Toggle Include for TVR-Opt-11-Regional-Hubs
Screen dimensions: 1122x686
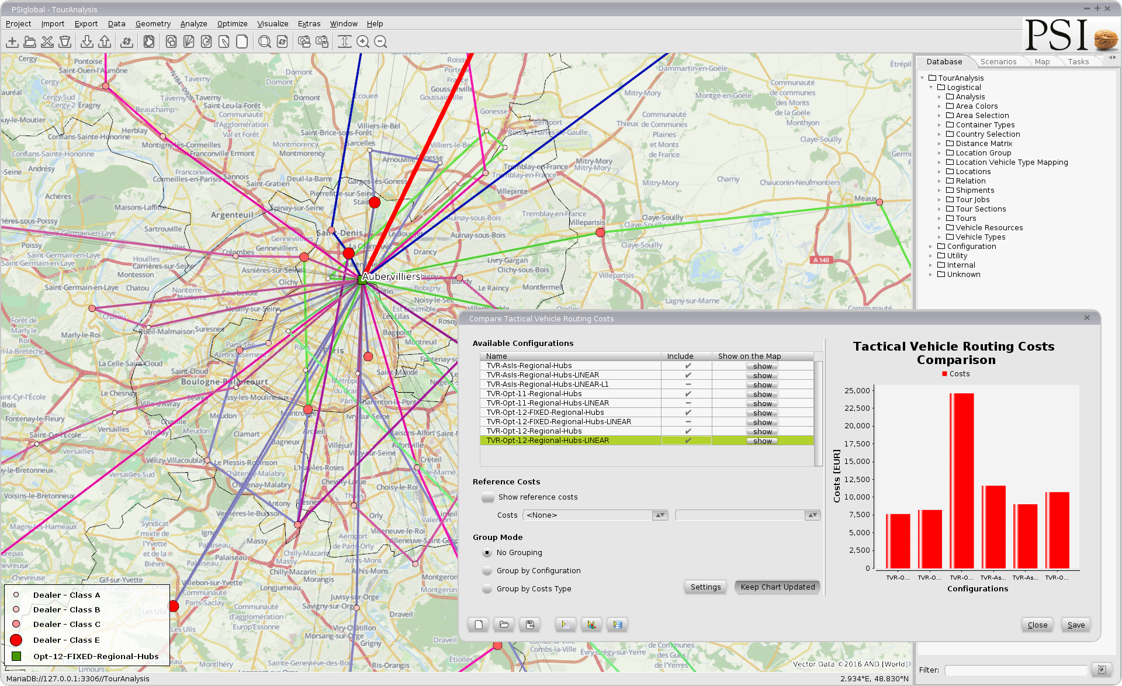[x=687, y=394]
